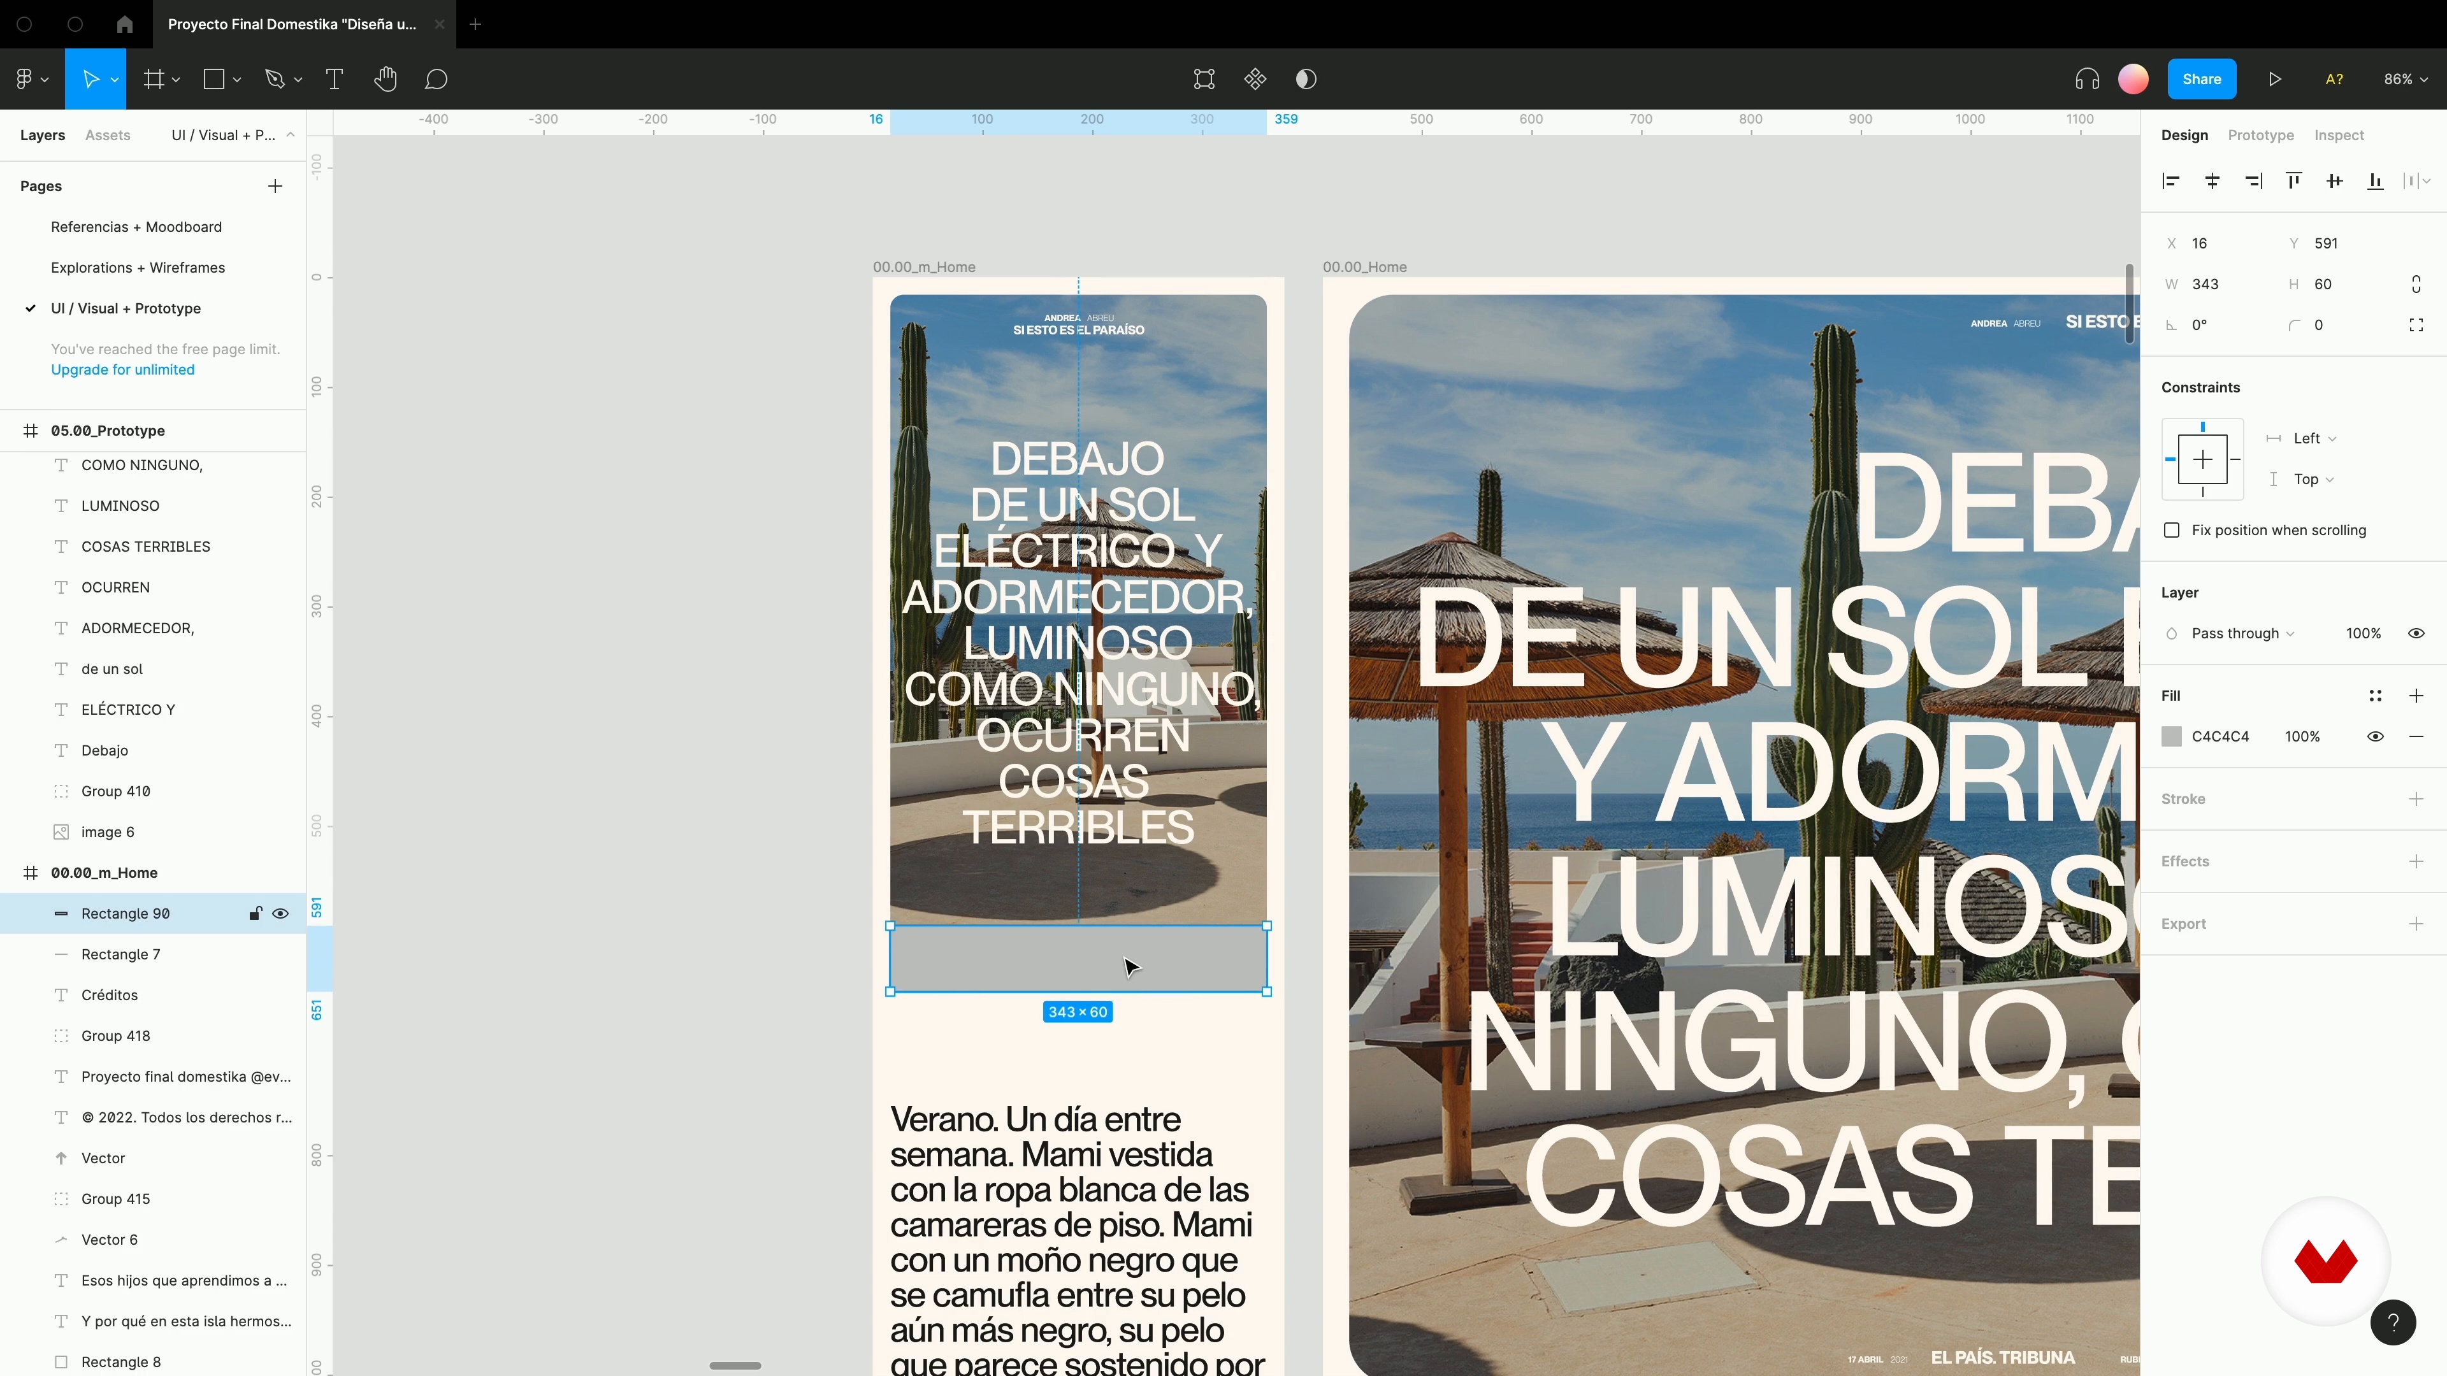Toggle fill visibility eye icon
Screen dimensions: 2447x1376
coord(2376,736)
